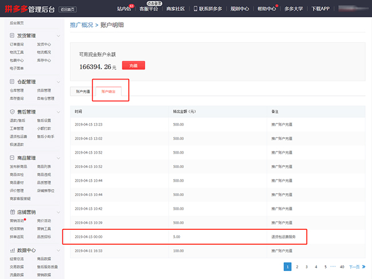Open 物流工具 in sidebar

pyautogui.click(x=17, y=52)
